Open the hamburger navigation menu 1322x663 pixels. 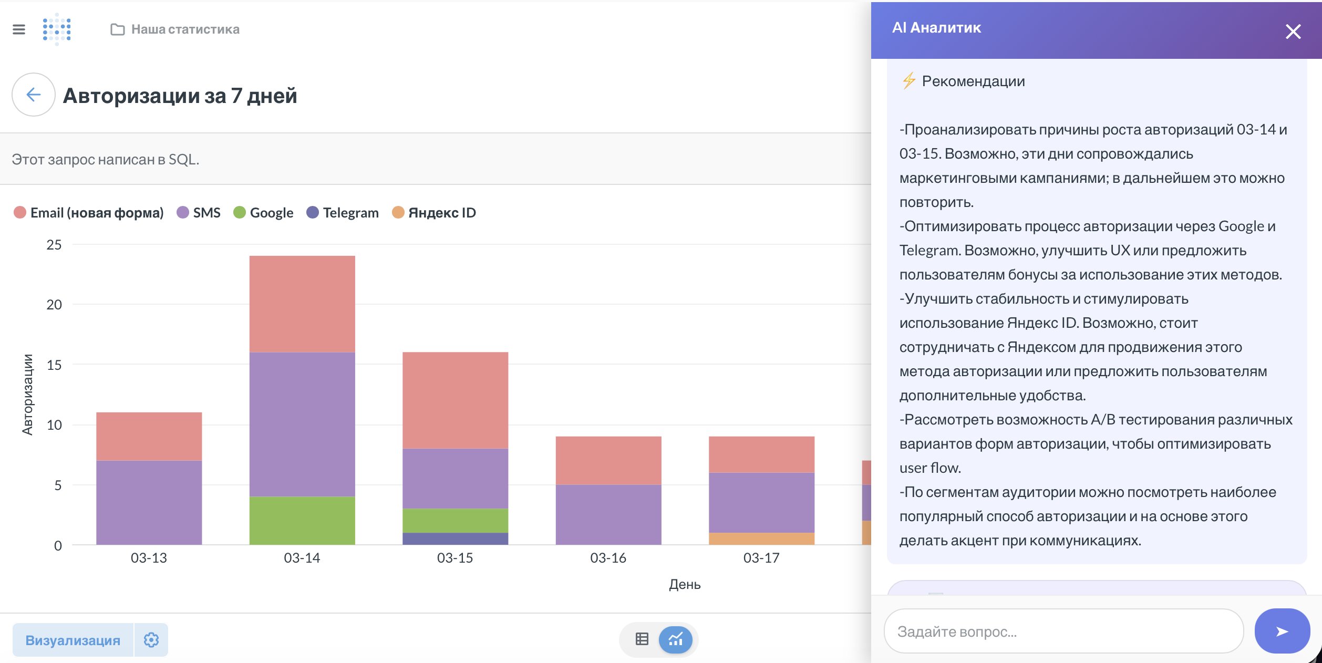pyautogui.click(x=20, y=30)
